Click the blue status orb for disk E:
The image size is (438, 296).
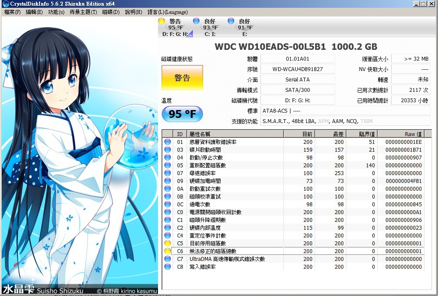tap(231, 21)
